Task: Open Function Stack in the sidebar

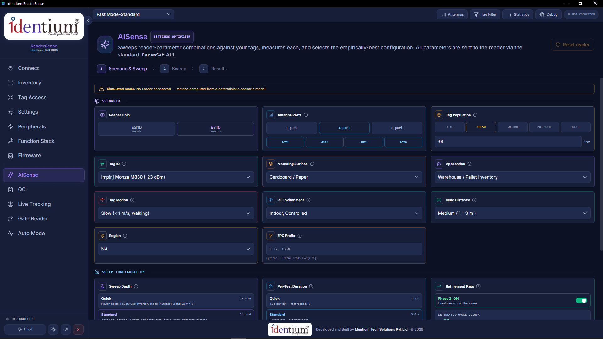Action: [44, 141]
